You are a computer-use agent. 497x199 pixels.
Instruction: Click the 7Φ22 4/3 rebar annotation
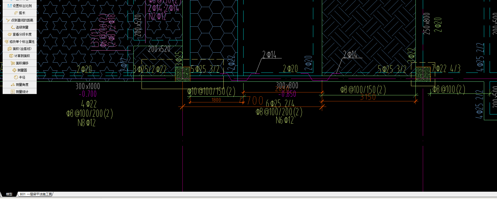tap(446, 69)
